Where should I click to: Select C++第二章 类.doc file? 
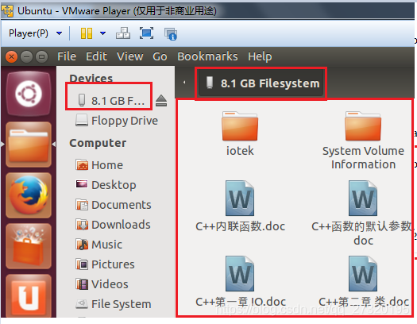363,281
